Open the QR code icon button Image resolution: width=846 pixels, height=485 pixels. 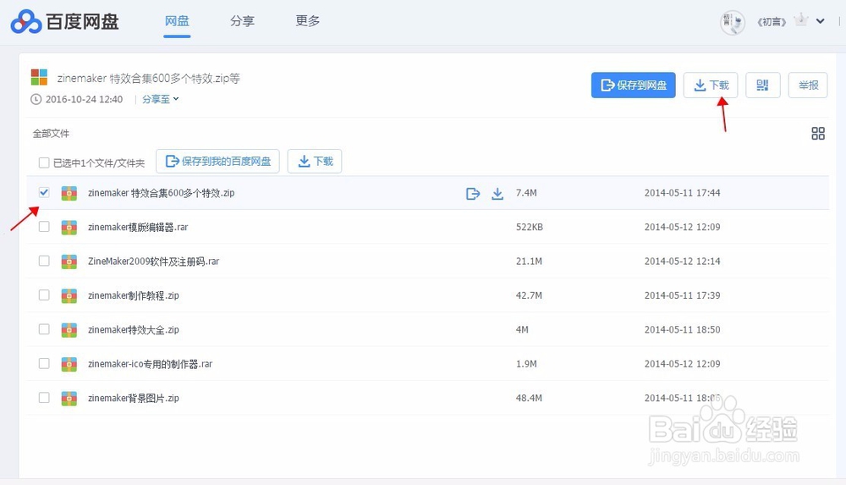pos(762,85)
